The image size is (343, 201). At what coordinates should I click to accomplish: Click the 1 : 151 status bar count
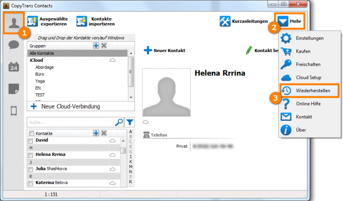[x=51, y=194]
